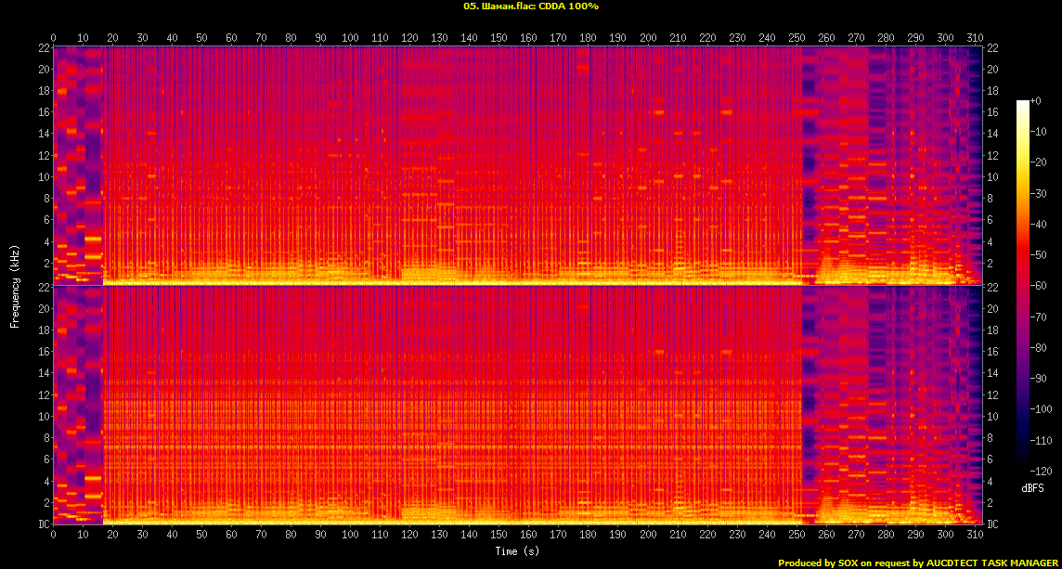Click the 200 tick on the bottom time axis
This screenshot has height=569, width=1062.
647,535
